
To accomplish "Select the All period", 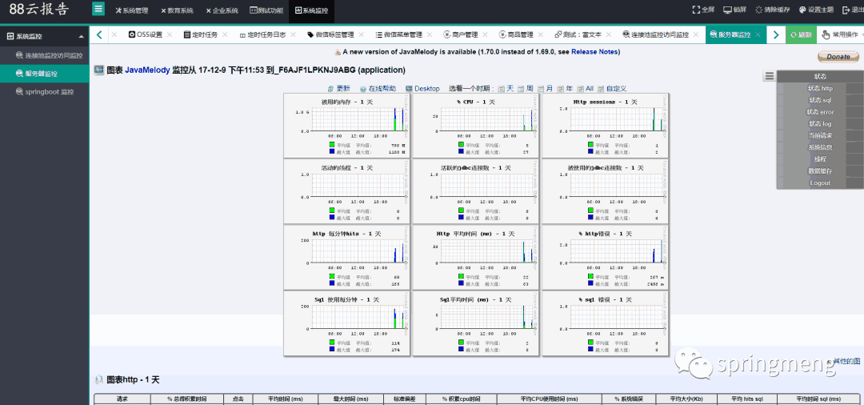I will [585, 89].
